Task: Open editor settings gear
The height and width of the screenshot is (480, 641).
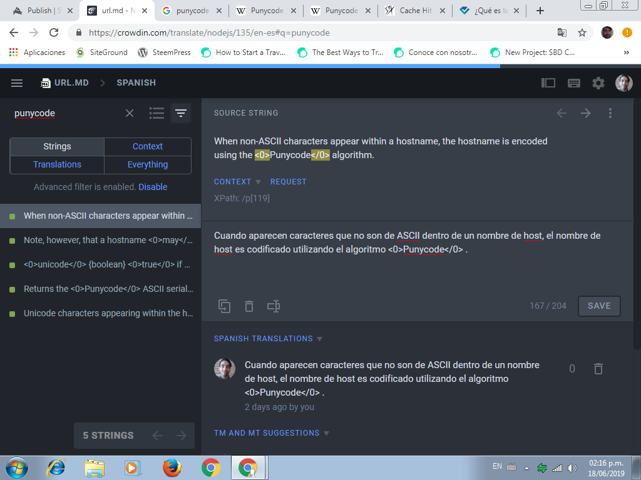Action: click(598, 83)
